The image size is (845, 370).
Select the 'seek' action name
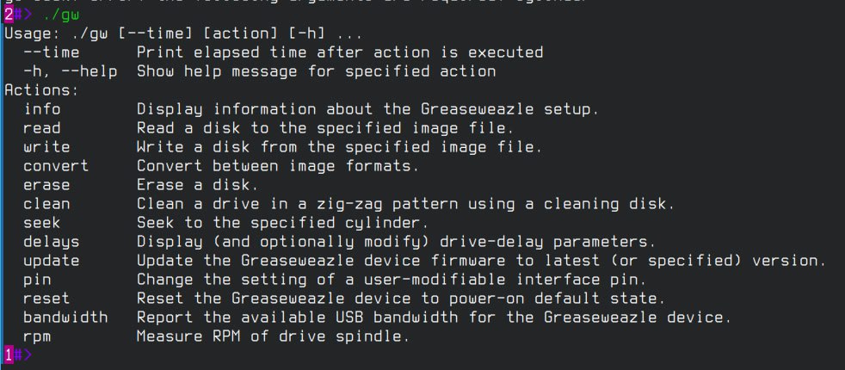pos(42,223)
